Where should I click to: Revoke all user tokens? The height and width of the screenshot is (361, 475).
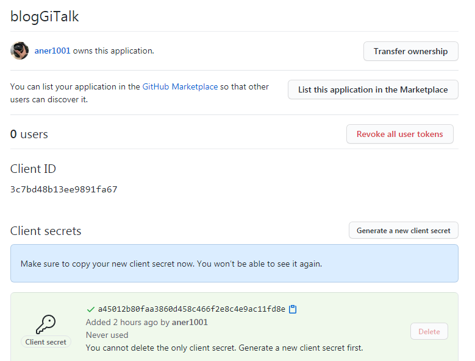pyautogui.click(x=400, y=134)
